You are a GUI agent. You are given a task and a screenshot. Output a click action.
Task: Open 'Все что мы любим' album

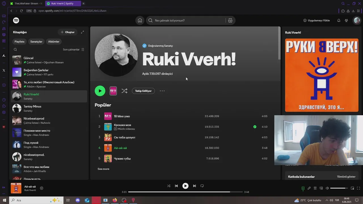click(49, 169)
